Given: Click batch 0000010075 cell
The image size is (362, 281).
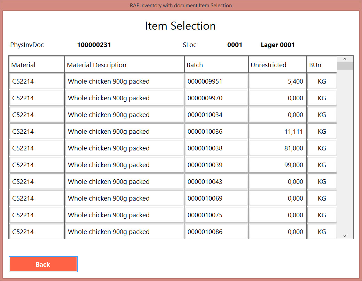Looking at the screenshot, I should click(216, 215).
